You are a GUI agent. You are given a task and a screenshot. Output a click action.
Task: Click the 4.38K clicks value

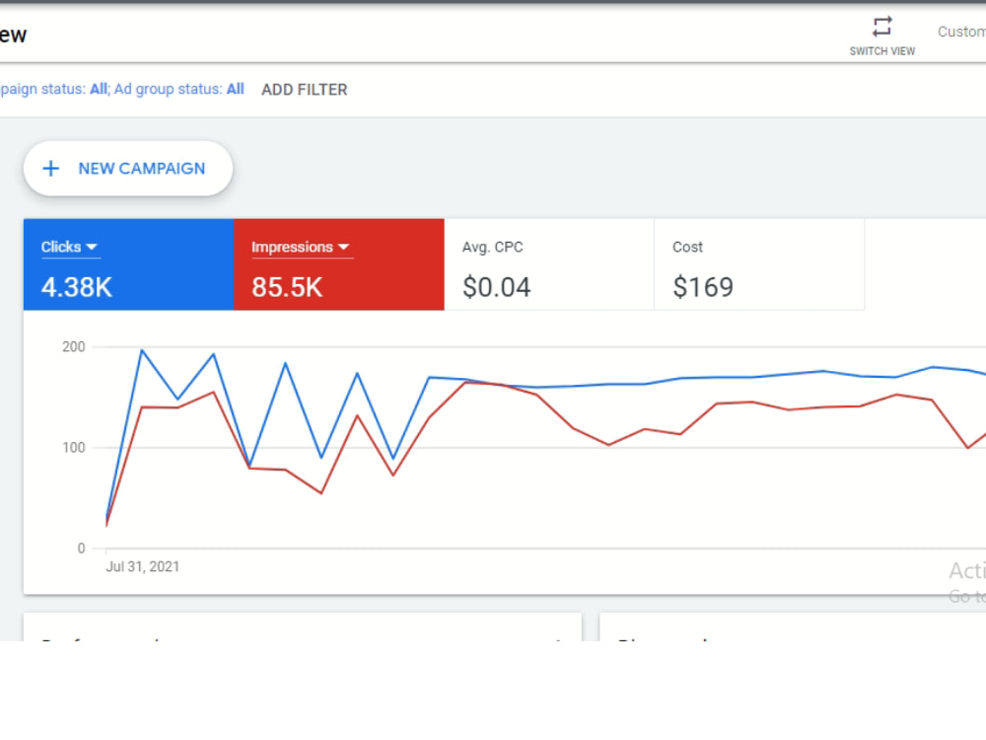[77, 287]
